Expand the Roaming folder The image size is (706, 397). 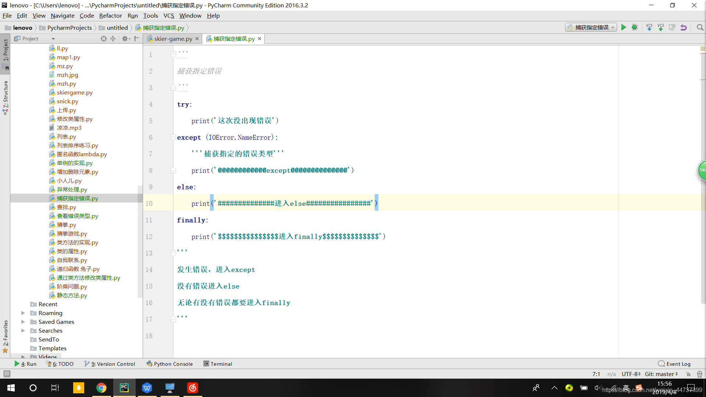click(23, 313)
